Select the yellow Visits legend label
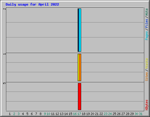 [x=147, y=63]
